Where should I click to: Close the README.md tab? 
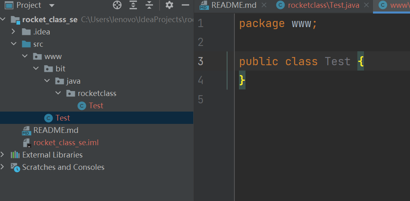click(264, 5)
